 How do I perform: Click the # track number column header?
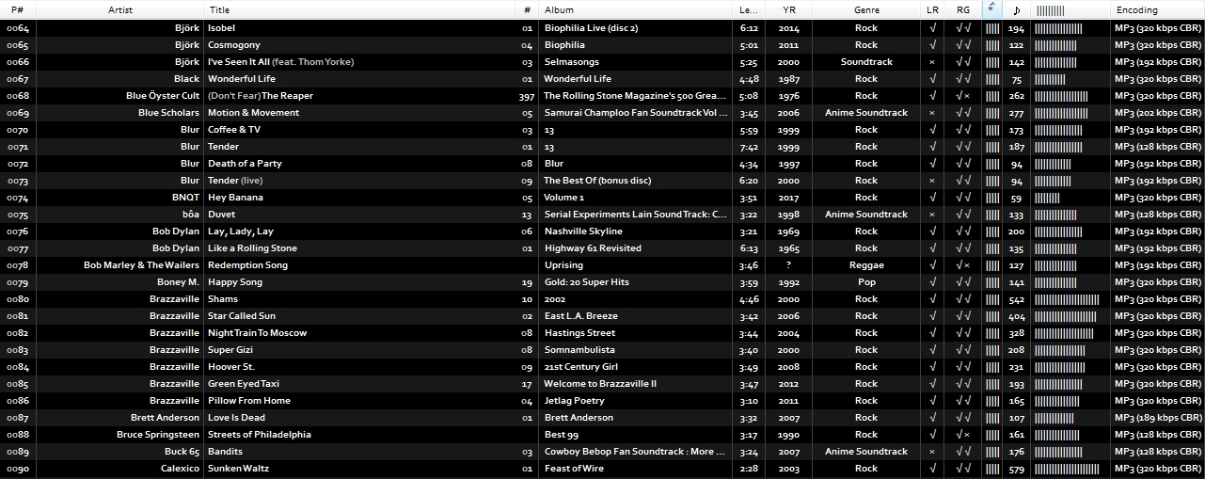(528, 9)
